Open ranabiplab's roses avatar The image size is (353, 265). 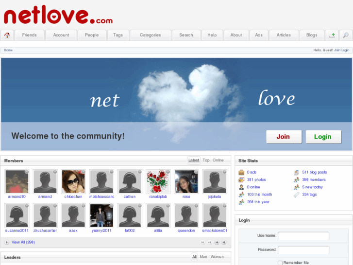(158, 181)
